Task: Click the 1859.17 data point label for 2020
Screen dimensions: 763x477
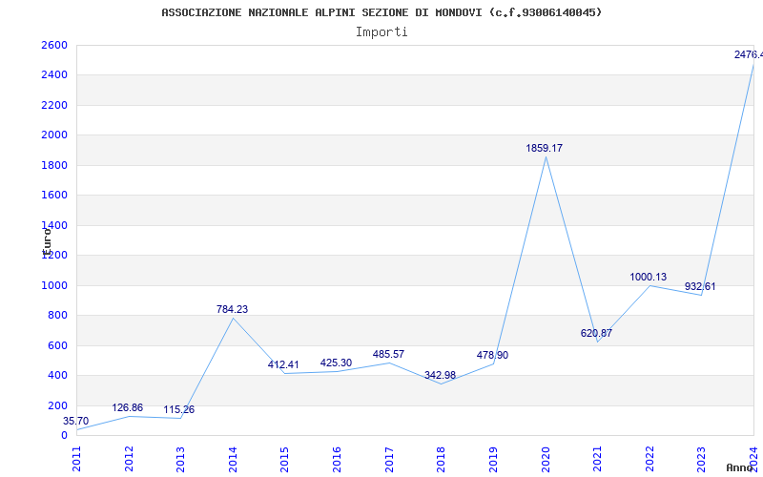Action: [544, 149]
